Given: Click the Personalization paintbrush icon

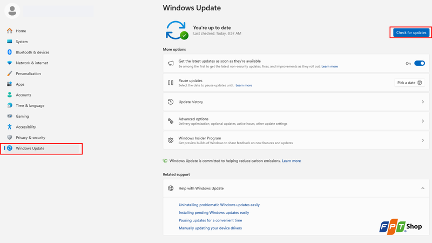Looking at the screenshot, I should click(x=10, y=73).
